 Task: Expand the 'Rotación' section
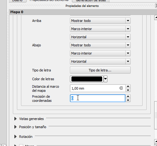coord(15,137)
